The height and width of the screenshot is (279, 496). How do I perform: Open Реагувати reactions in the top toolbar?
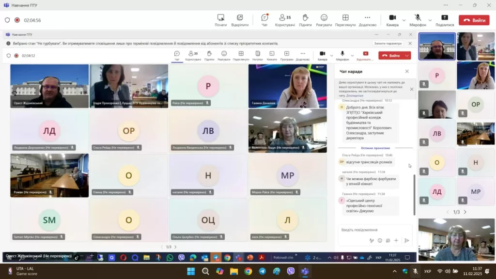coord(324,20)
